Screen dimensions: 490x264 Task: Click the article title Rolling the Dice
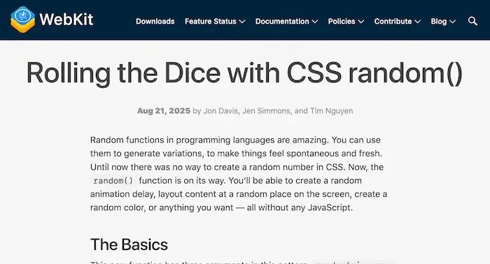click(x=245, y=73)
